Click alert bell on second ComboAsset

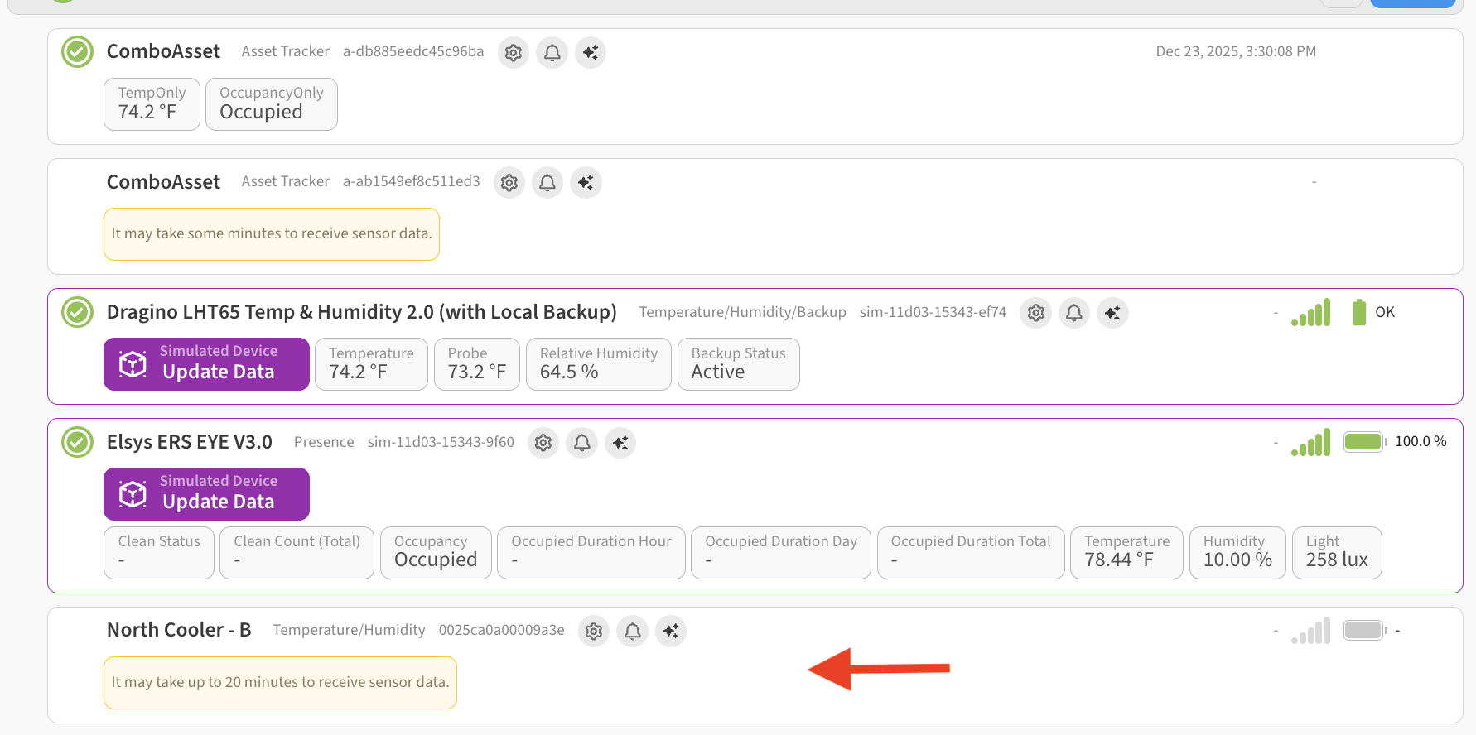pyautogui.click(x=547, y=183)
